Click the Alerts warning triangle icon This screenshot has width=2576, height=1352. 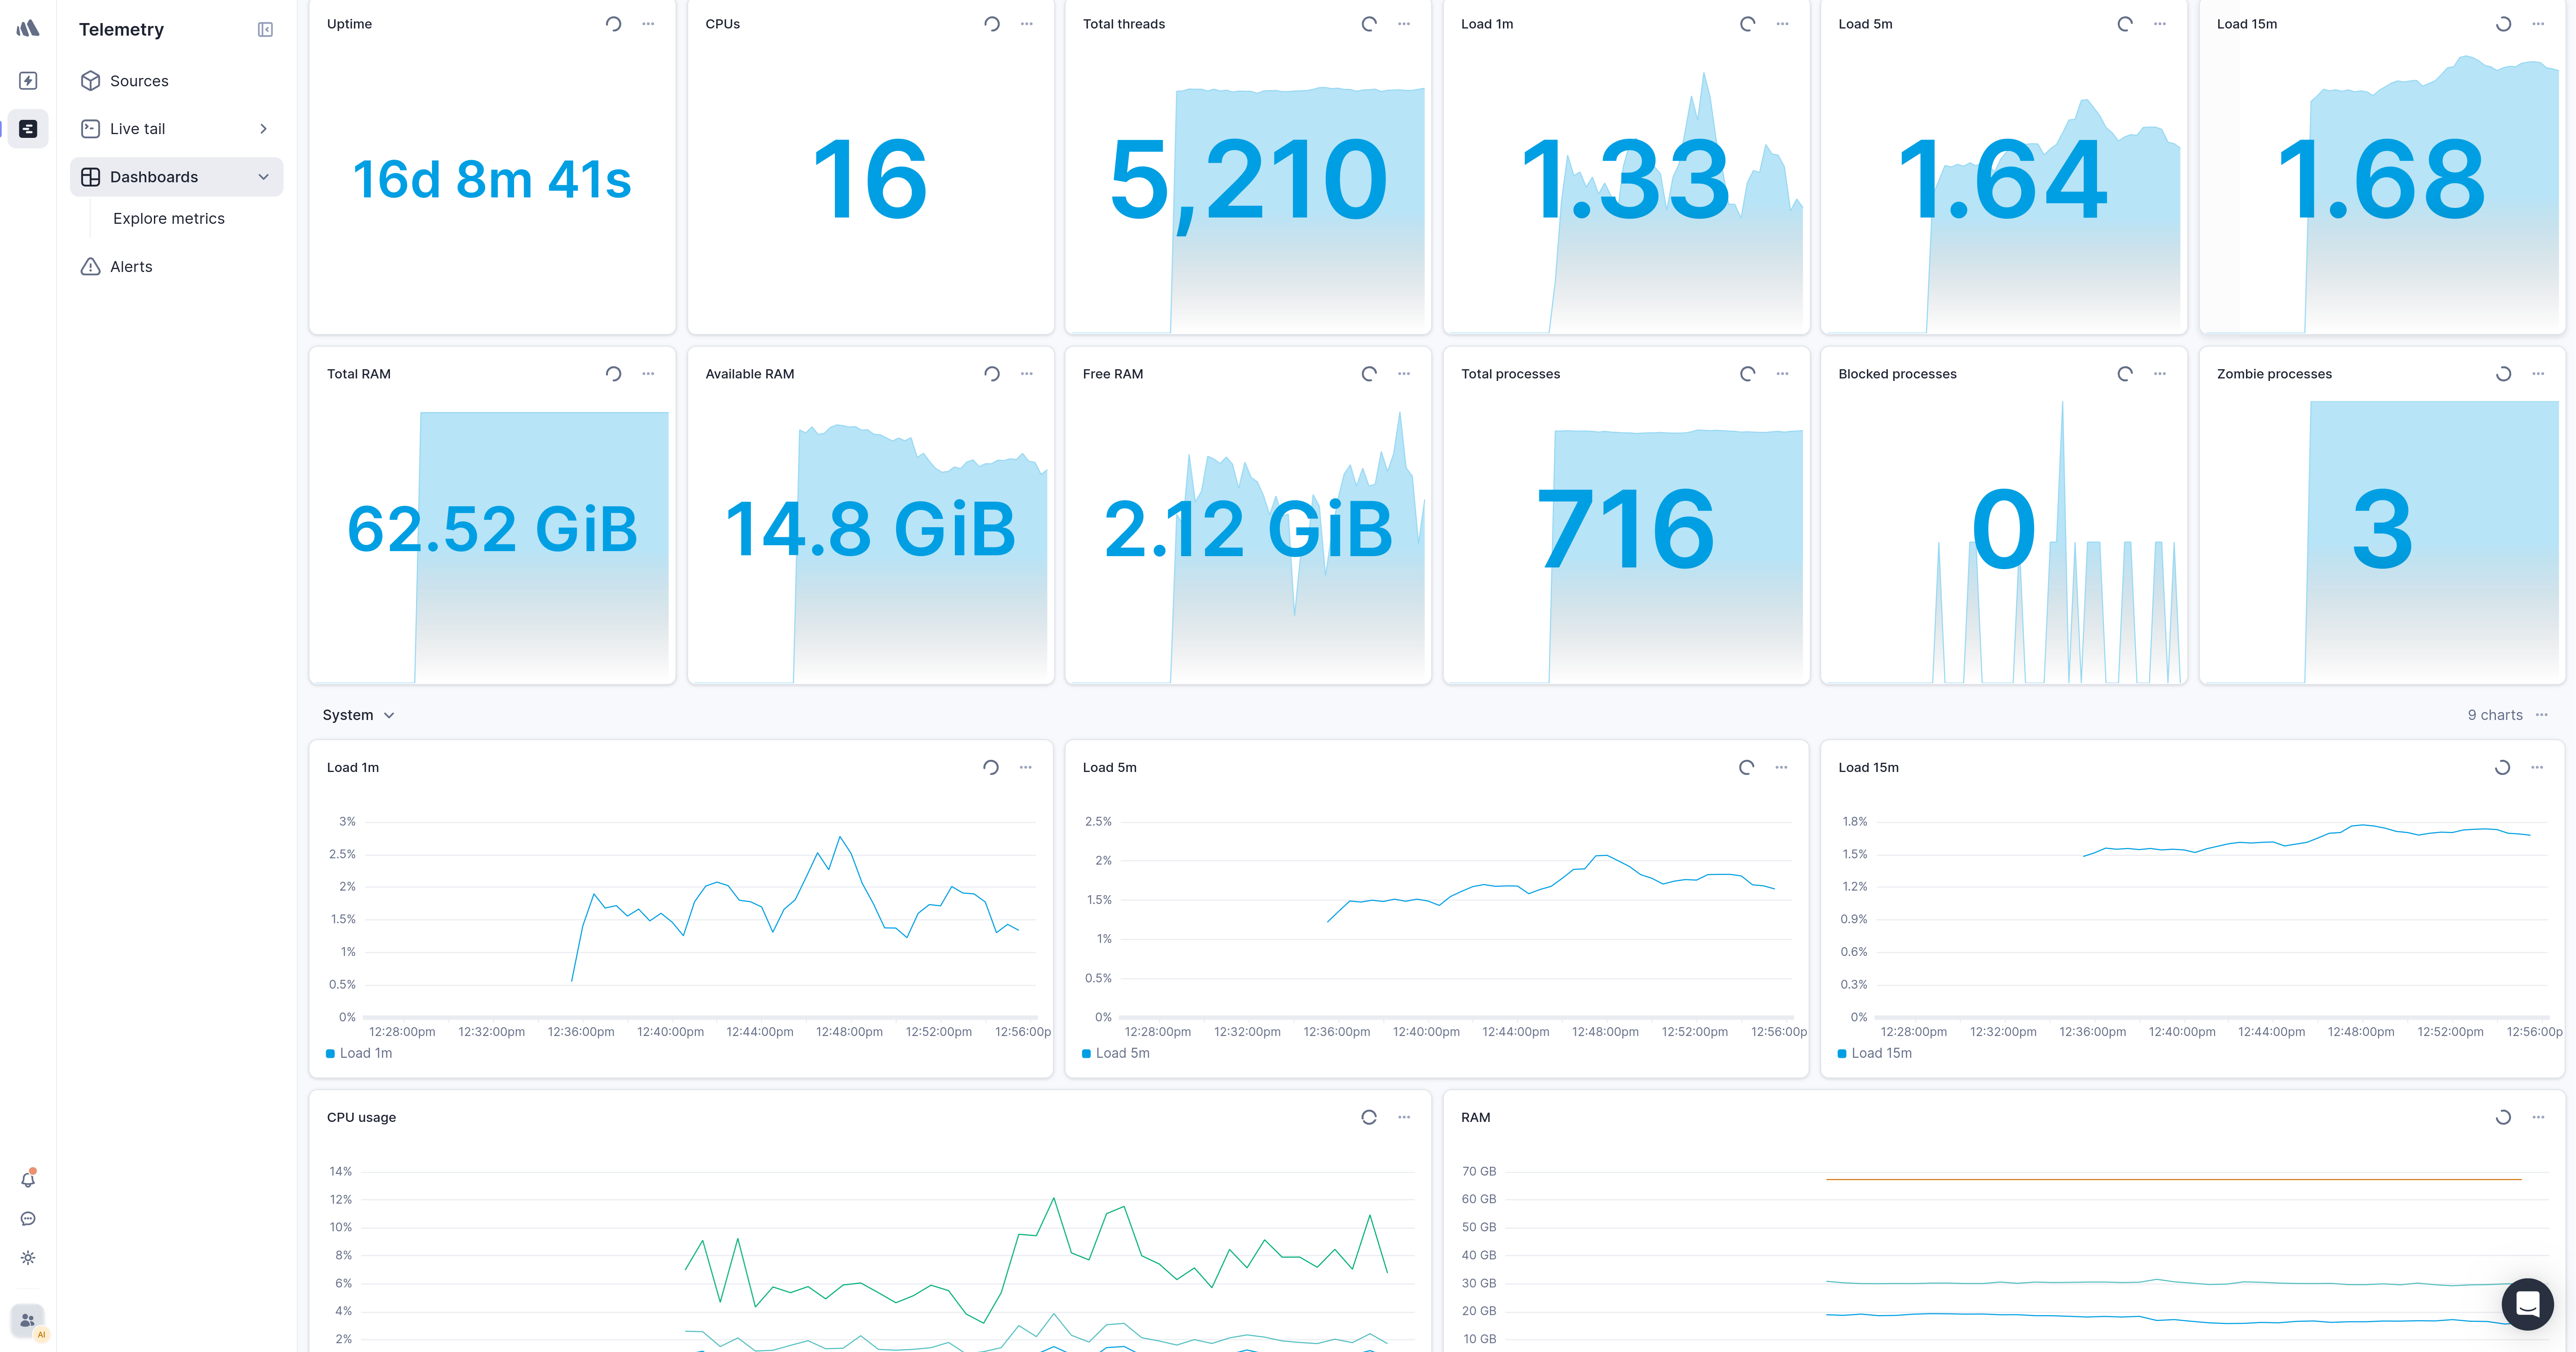pos(91,266)
